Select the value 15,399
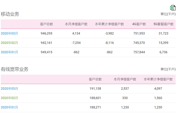Viewport: 182px width, 114px height. tap(163, 43)
